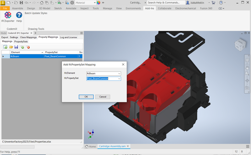Click the appearance color wheel icon

point(99,3)
